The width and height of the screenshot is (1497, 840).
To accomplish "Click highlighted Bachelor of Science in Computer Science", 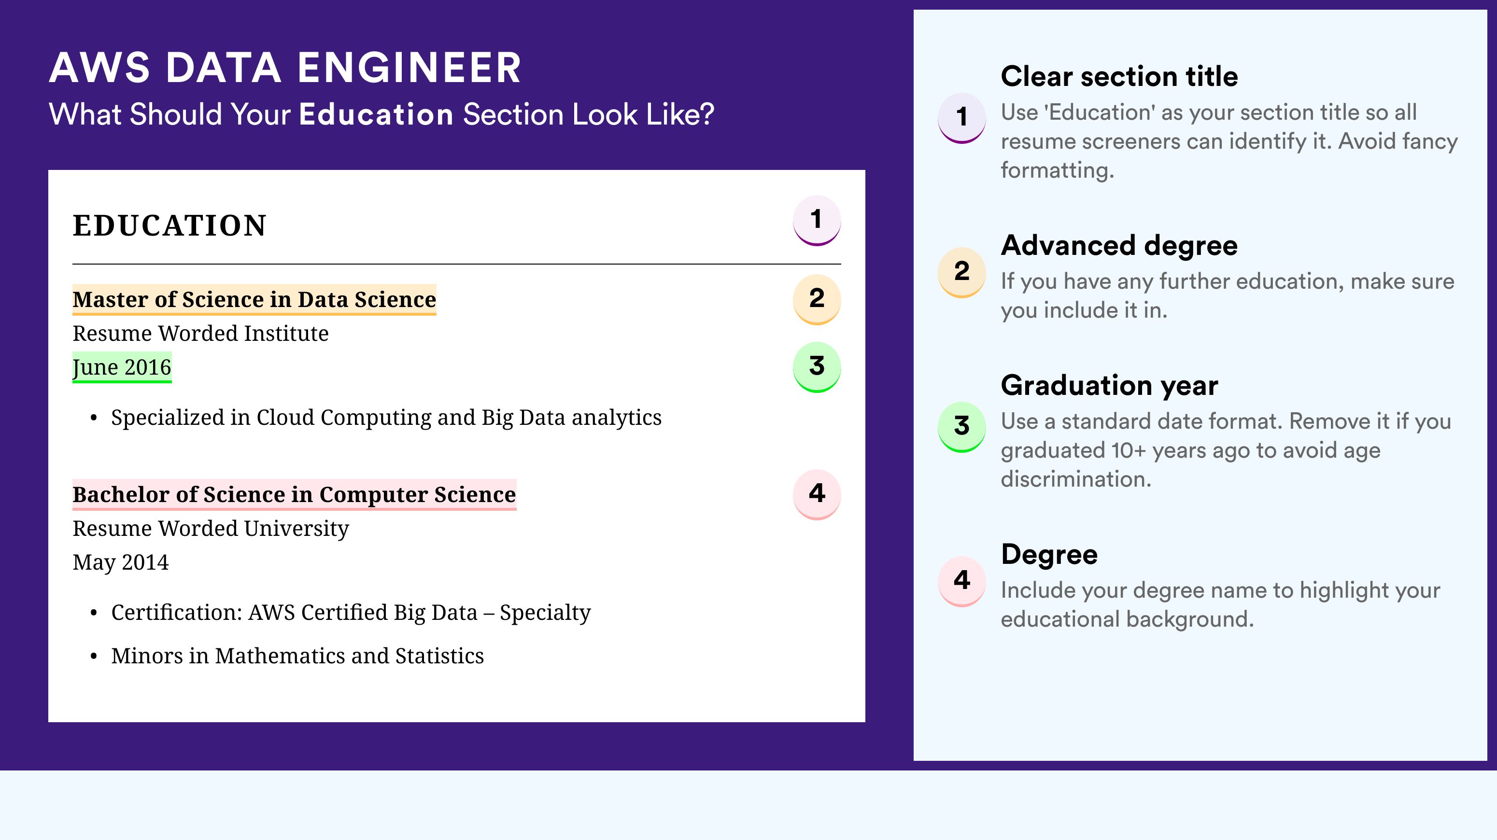I will pyautogui.click(x=294, y=495).
